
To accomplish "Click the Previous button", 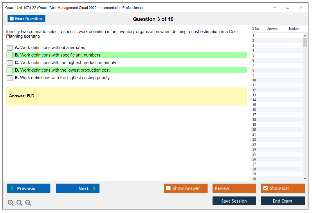I will coord(28,188).
